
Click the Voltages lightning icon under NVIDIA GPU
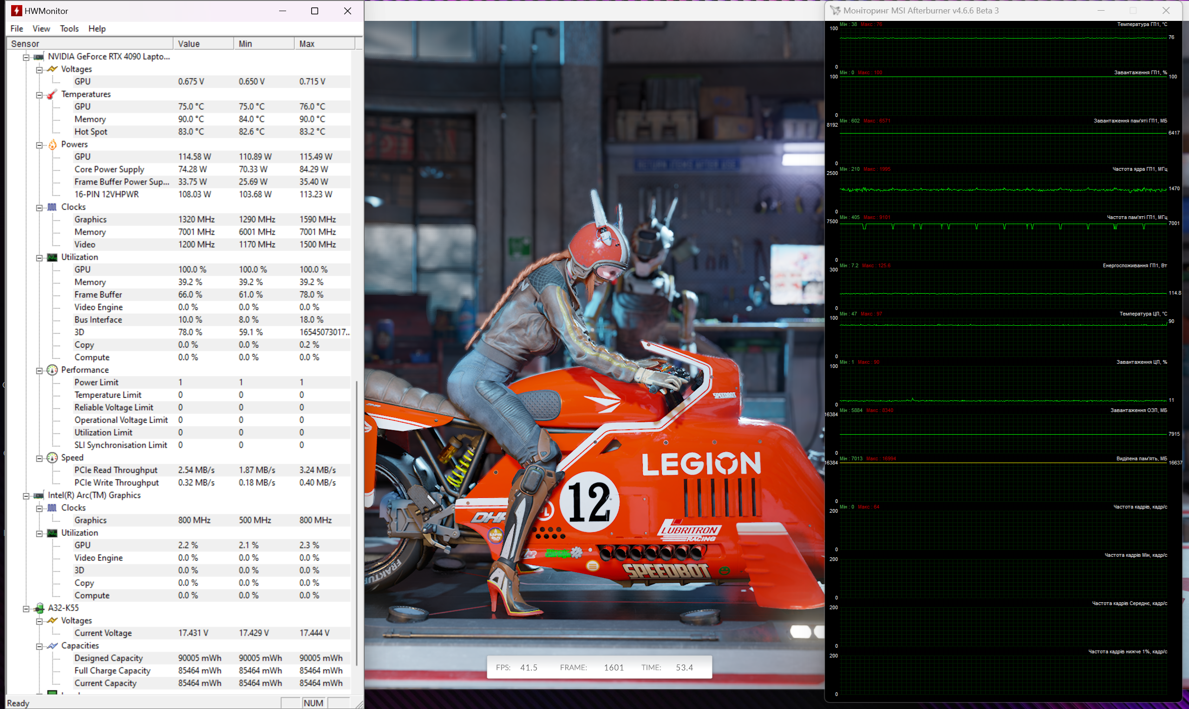pyautogui.click(x=52, y=69)
